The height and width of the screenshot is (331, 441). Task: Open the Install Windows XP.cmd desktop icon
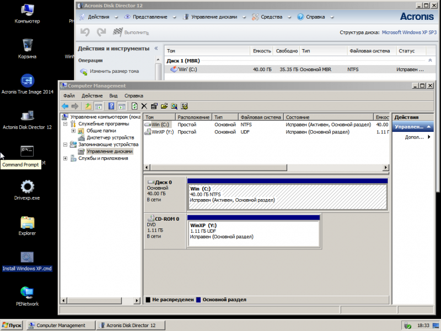(27, 261)
